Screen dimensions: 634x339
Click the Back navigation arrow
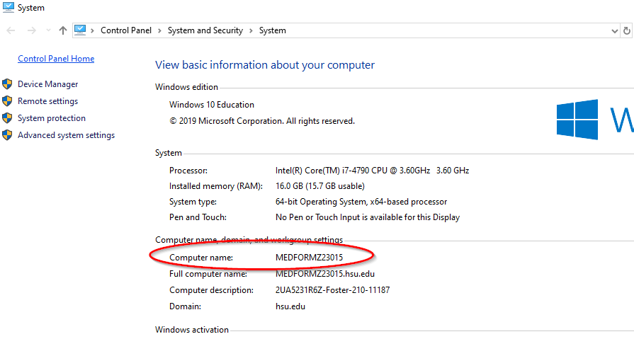pos(11,30)
